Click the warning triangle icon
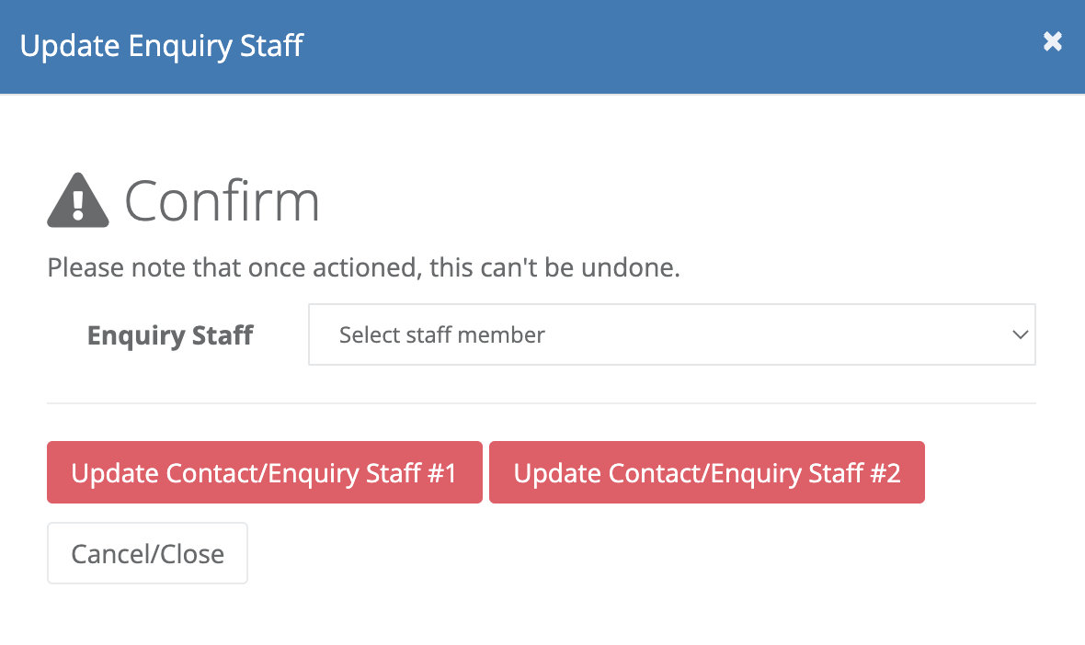The height and width of the screenshot is (645, 1085). [x=77, y=199]
